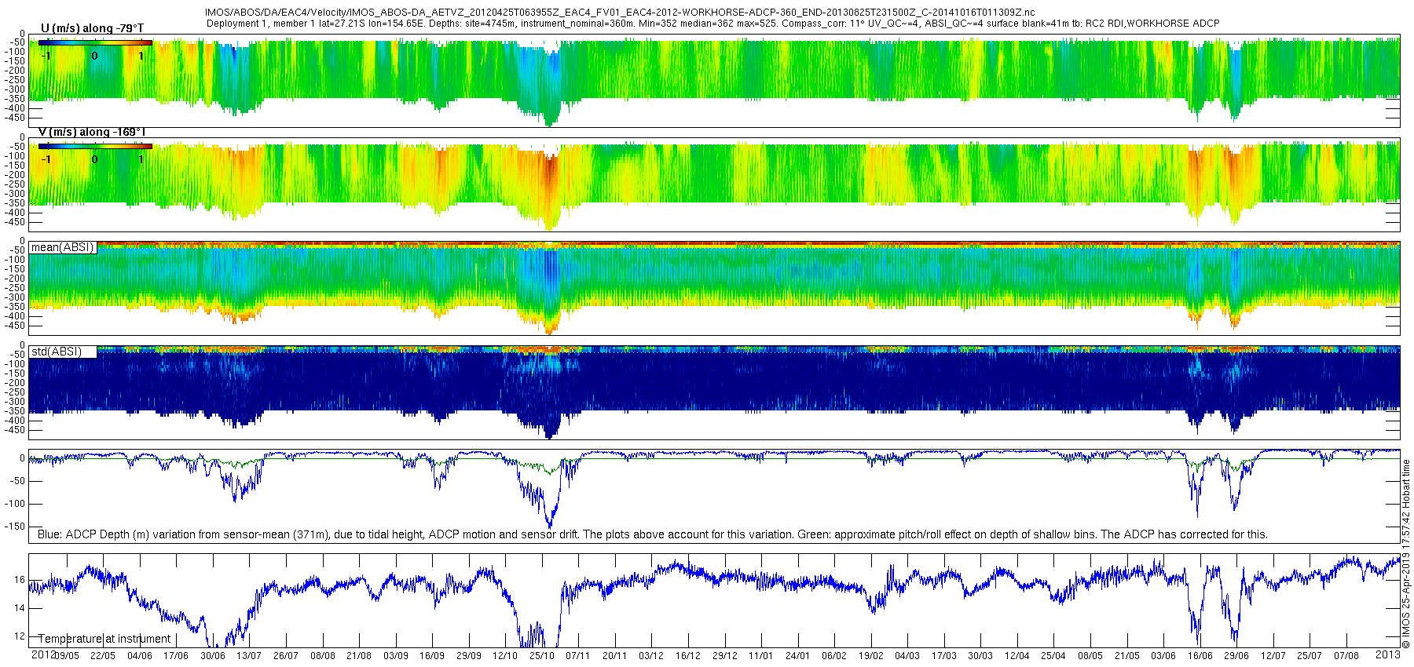
Task: Click the '-400' depth tick in mean(ABSI) panel
Action: (16, 316)
